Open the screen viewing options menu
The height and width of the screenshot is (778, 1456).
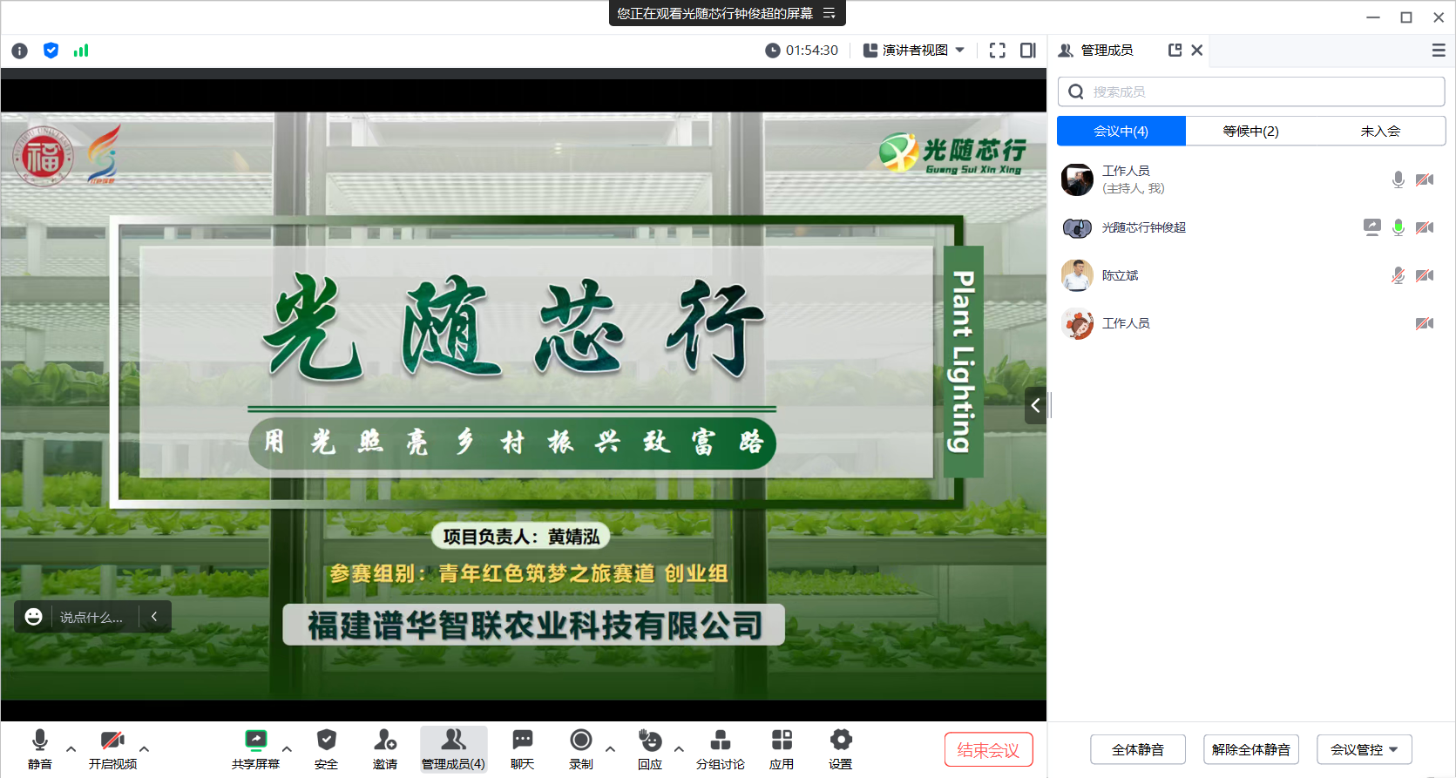[830, 13]
